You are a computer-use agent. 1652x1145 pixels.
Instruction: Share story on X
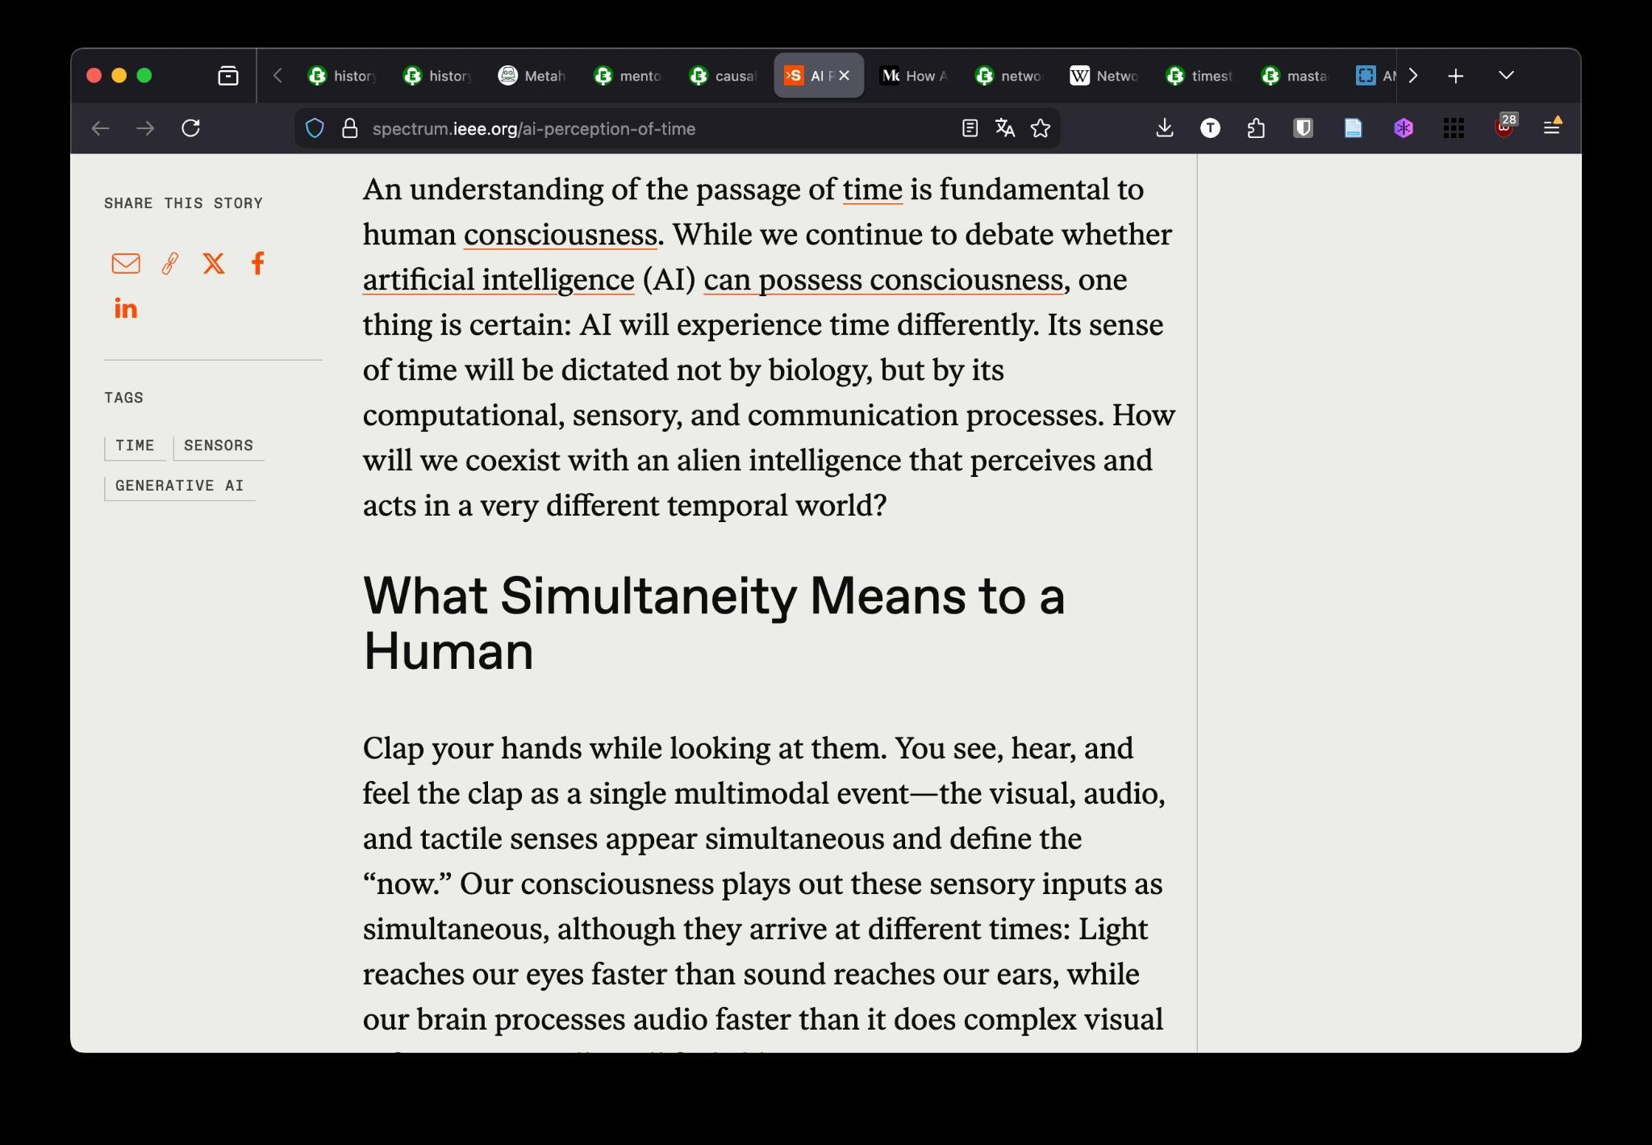point(214,263)
